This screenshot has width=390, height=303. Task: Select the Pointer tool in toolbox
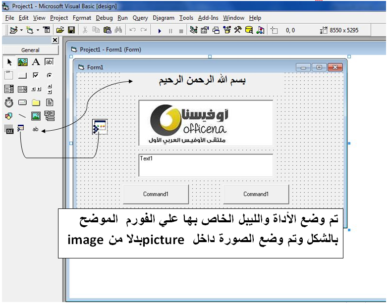[9, 62]
